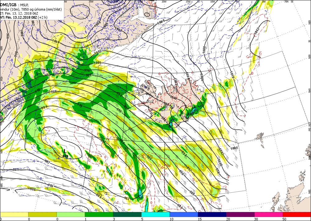This screenshot has height=221, width=311.
Task: Select the purple legend swatch
Action: click(x=240, y=214)
